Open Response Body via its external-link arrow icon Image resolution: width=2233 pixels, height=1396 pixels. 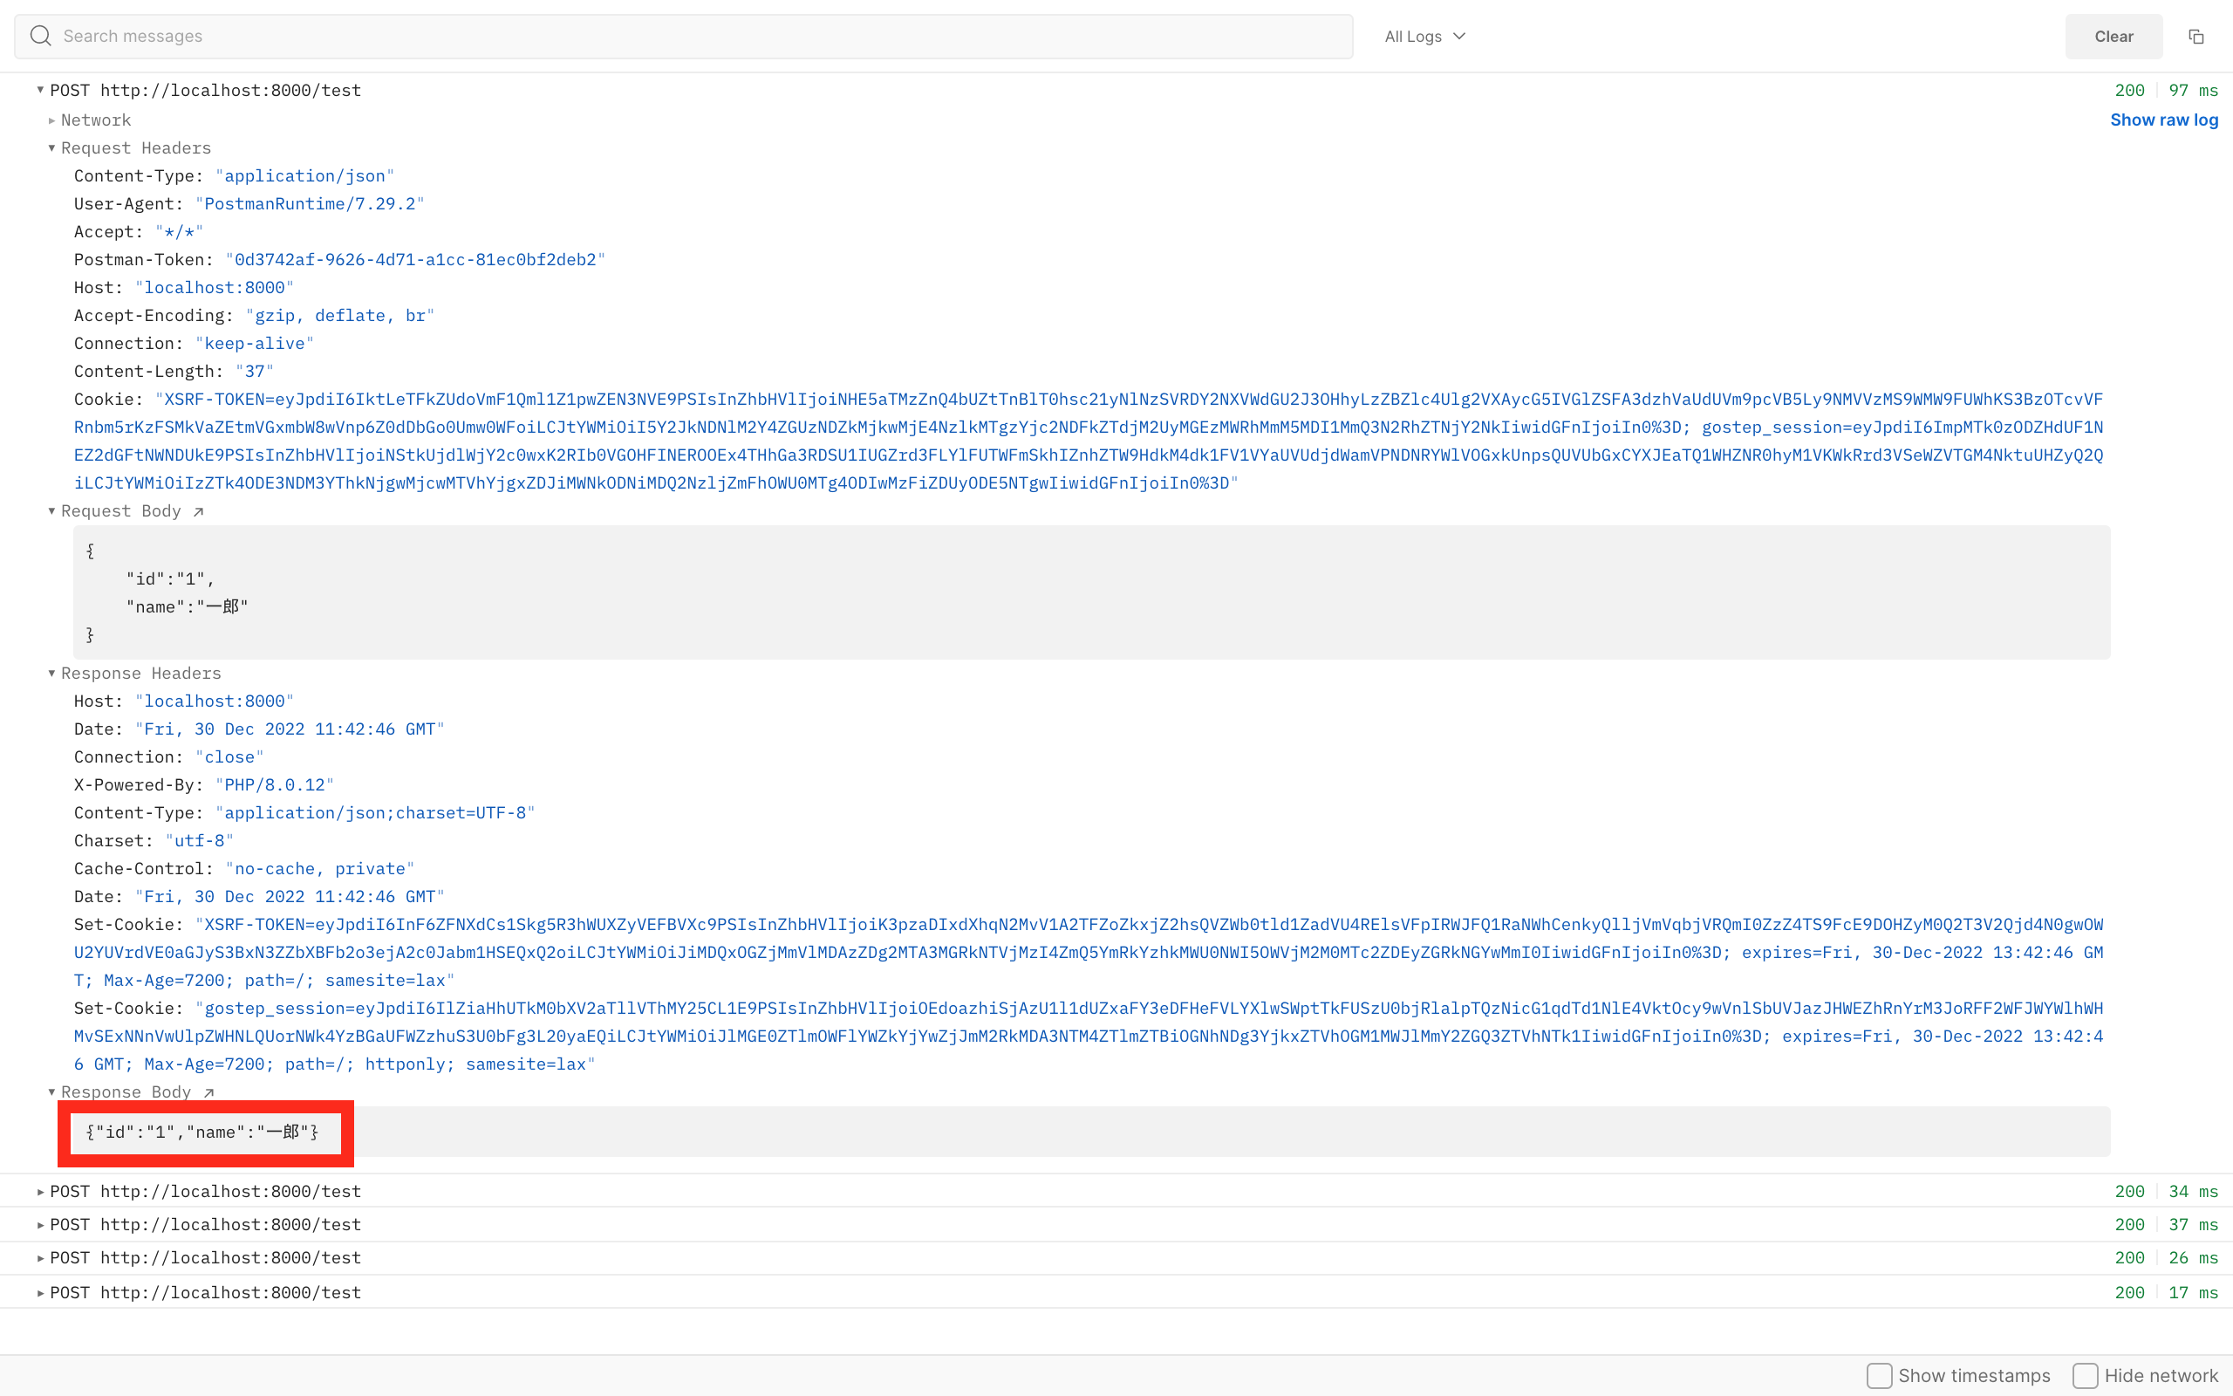coord(210,1091)
